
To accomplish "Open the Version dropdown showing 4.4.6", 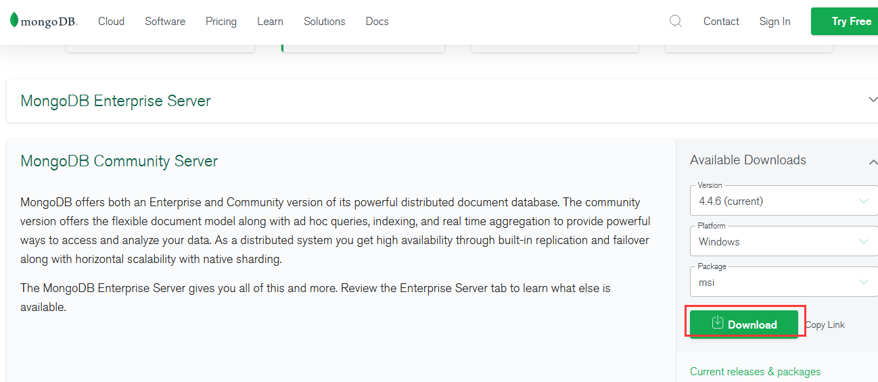I will pyautogui.click(x=784, y=201).
